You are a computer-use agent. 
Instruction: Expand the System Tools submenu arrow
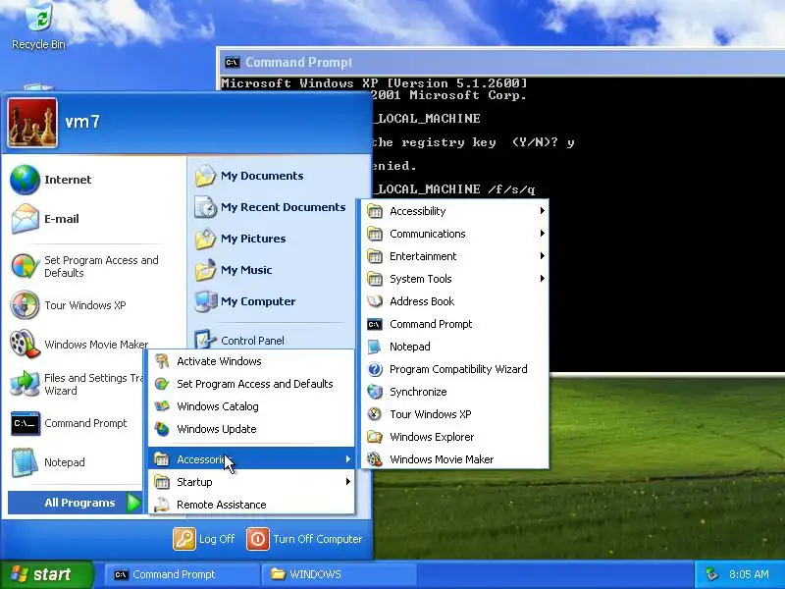pos(543,279)
